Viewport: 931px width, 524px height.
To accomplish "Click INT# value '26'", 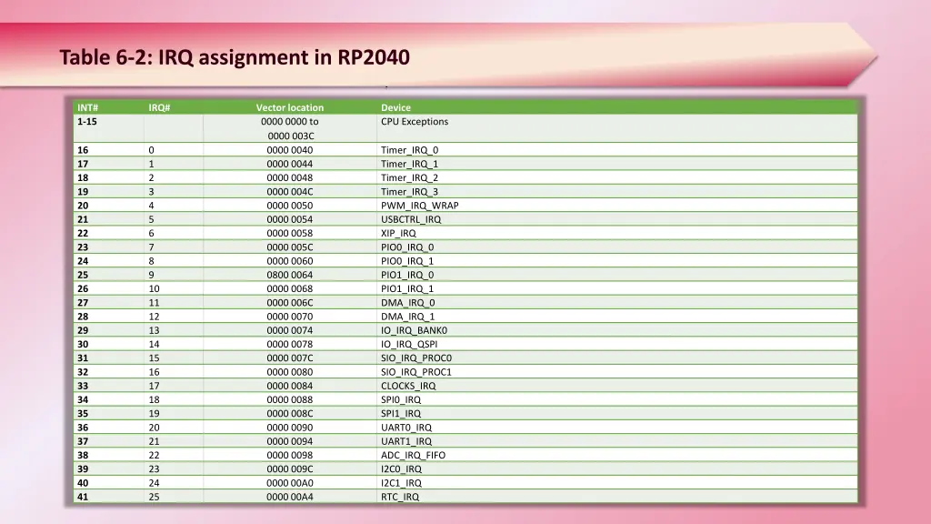I will 83,288.
